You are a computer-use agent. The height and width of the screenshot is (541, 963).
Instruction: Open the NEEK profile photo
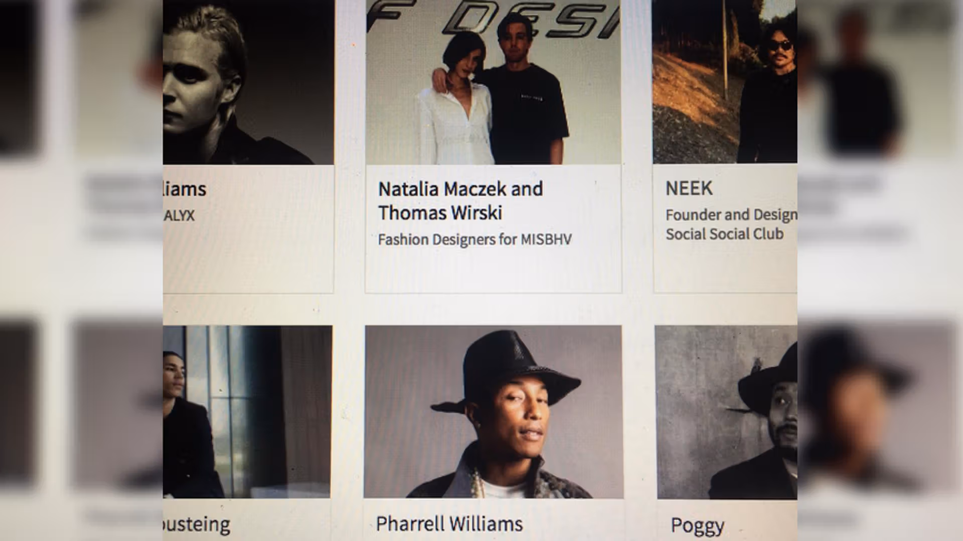(725, 82)
